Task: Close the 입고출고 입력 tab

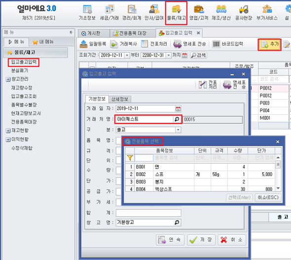Action: pyautogui.click(x=198, y=33)
